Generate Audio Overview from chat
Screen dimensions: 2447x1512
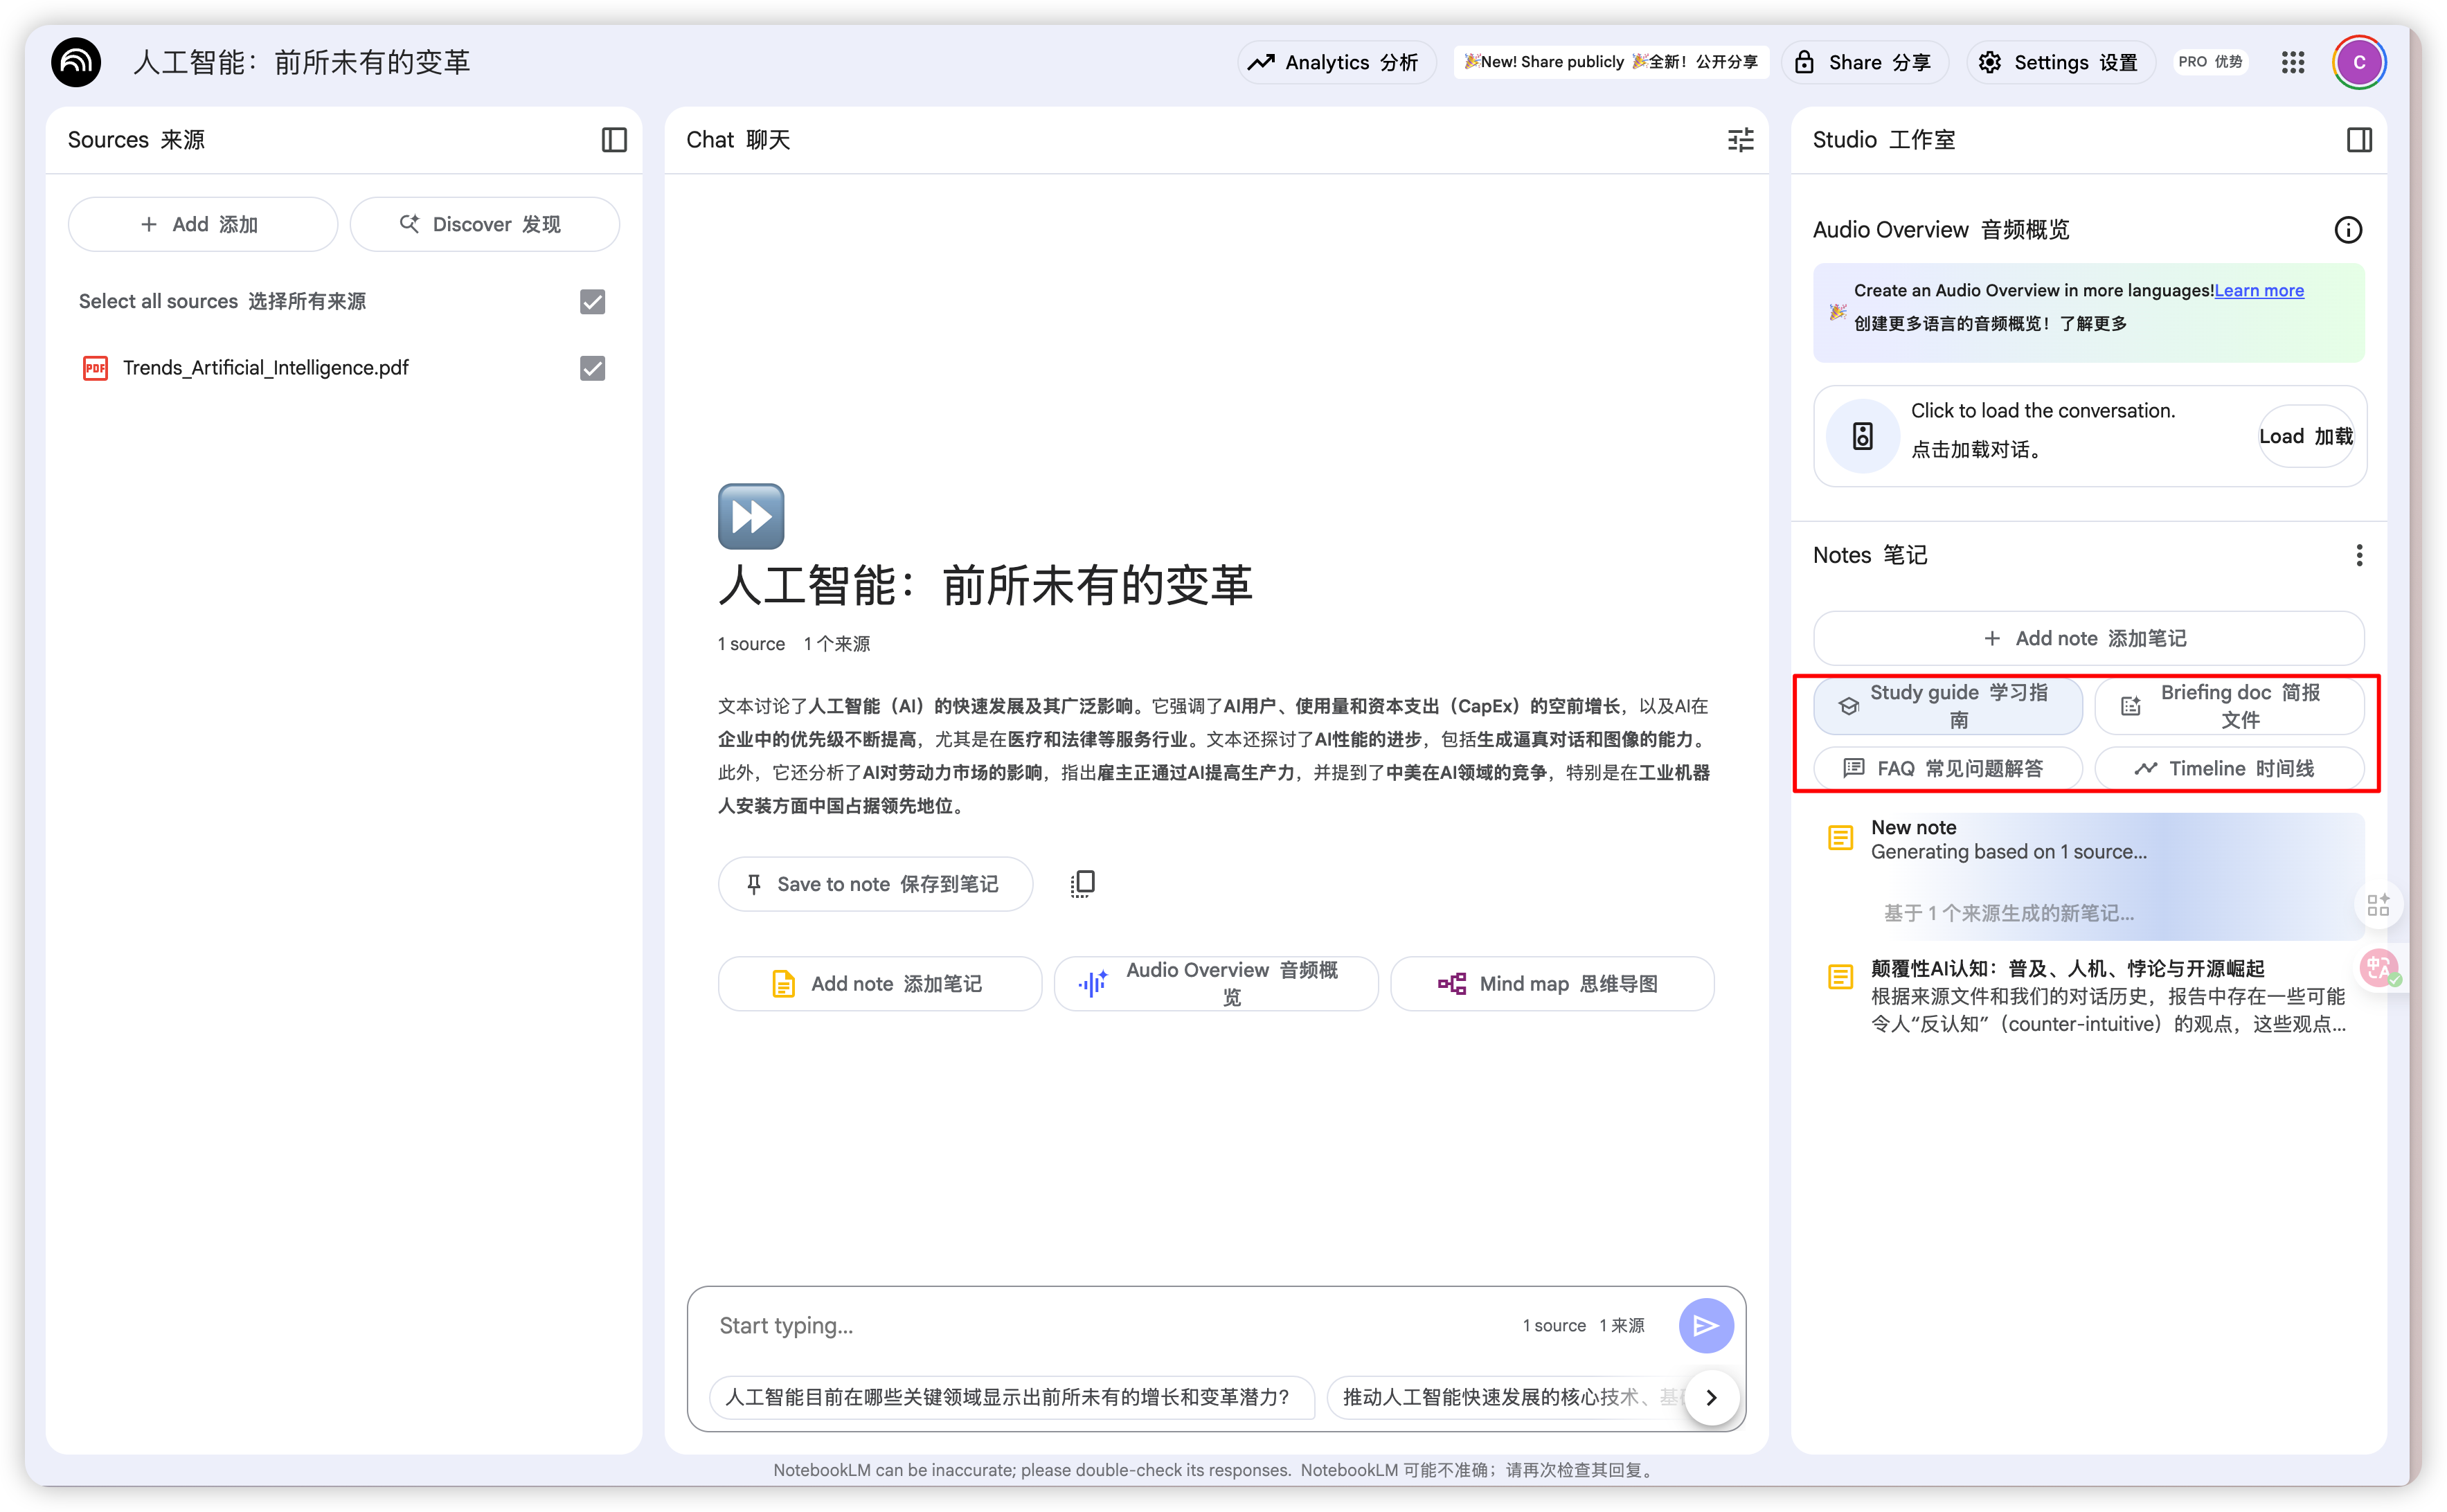(1215, 984)
